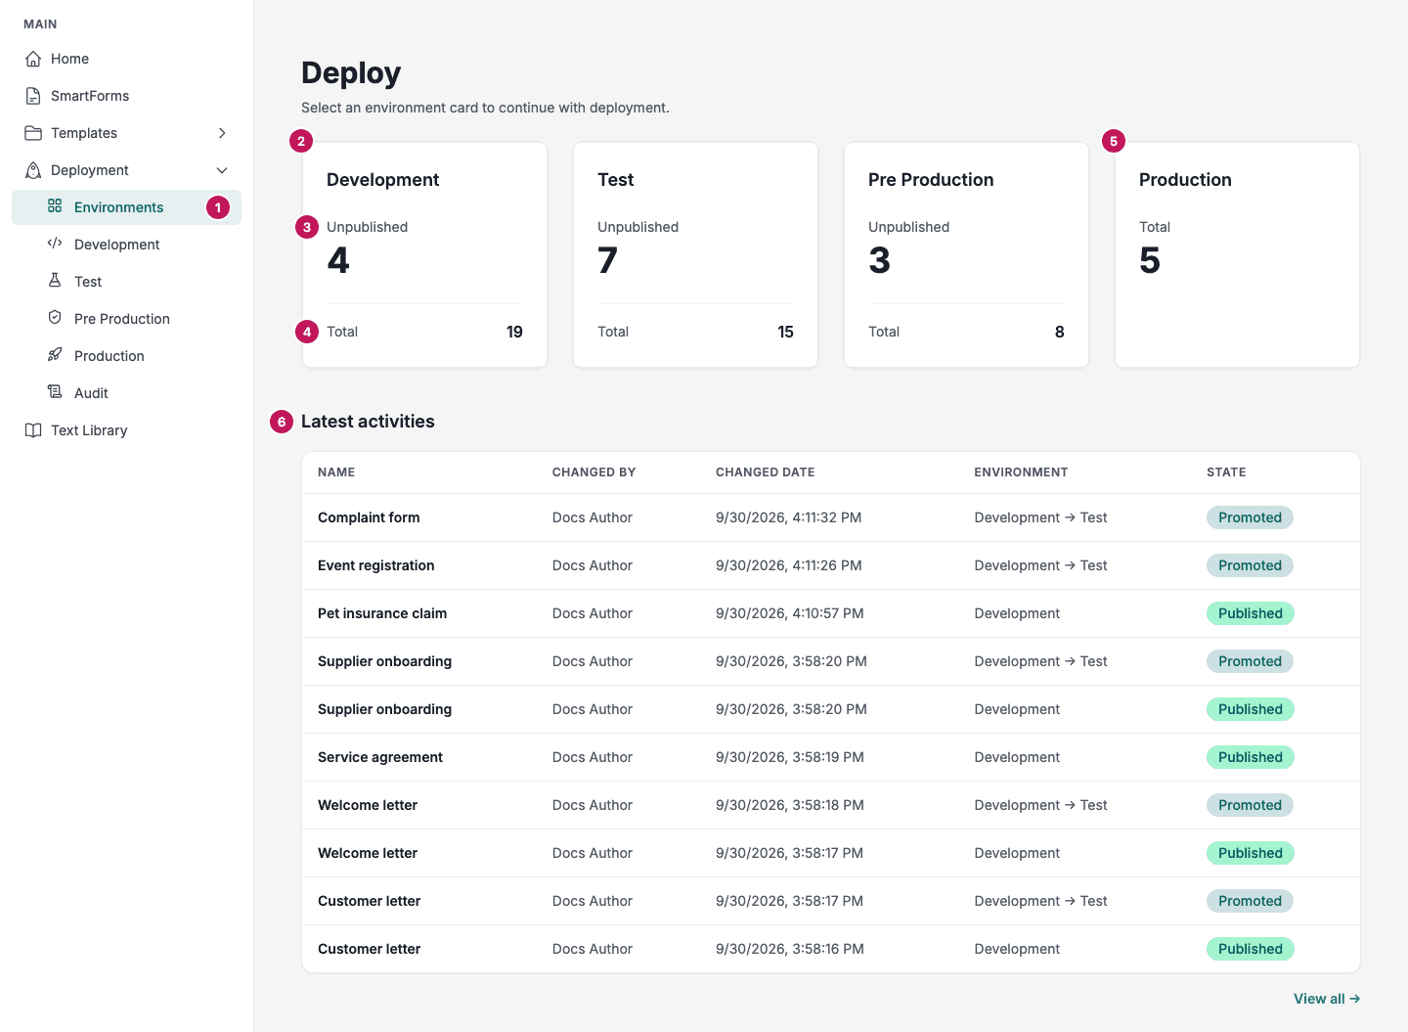Click Published badge in Service agreement row
This screenshot has height=1032, width=1408.
1250,757
